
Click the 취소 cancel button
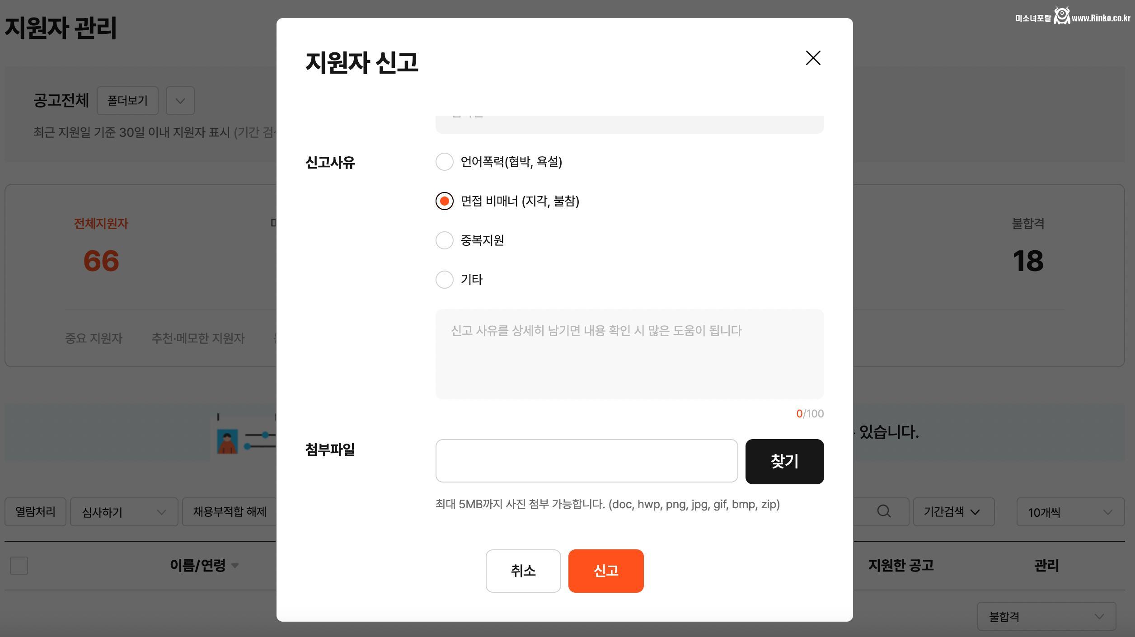pos(523,571)
